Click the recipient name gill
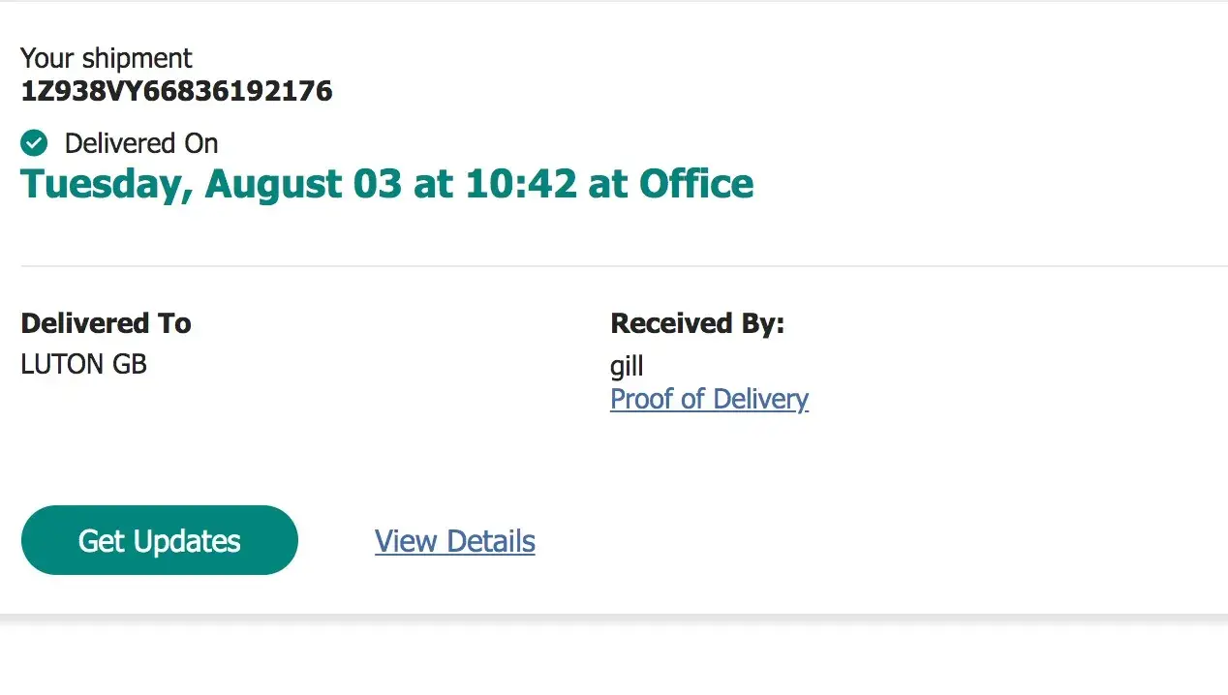 tap(627, 366)
